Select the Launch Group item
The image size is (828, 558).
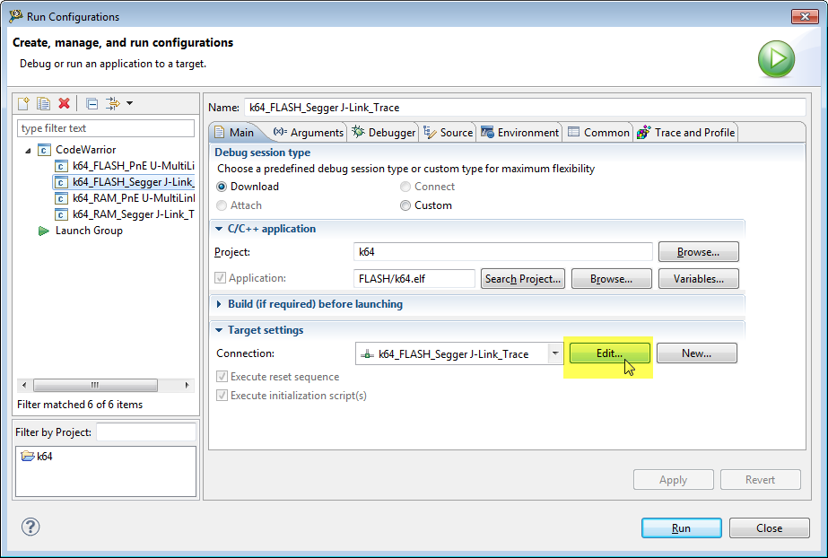[88, 231]
